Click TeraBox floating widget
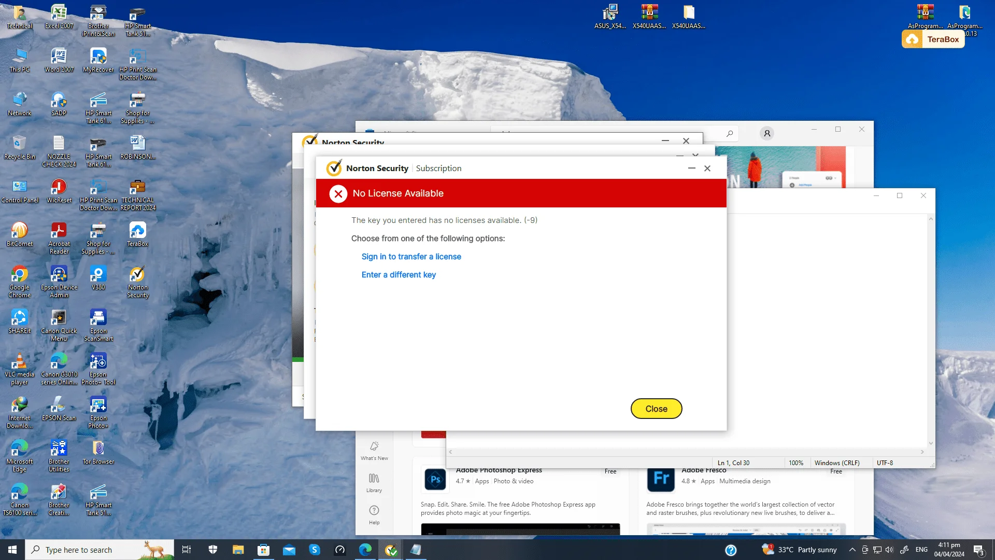The image size is (995, 560). [x=933, y=39]
